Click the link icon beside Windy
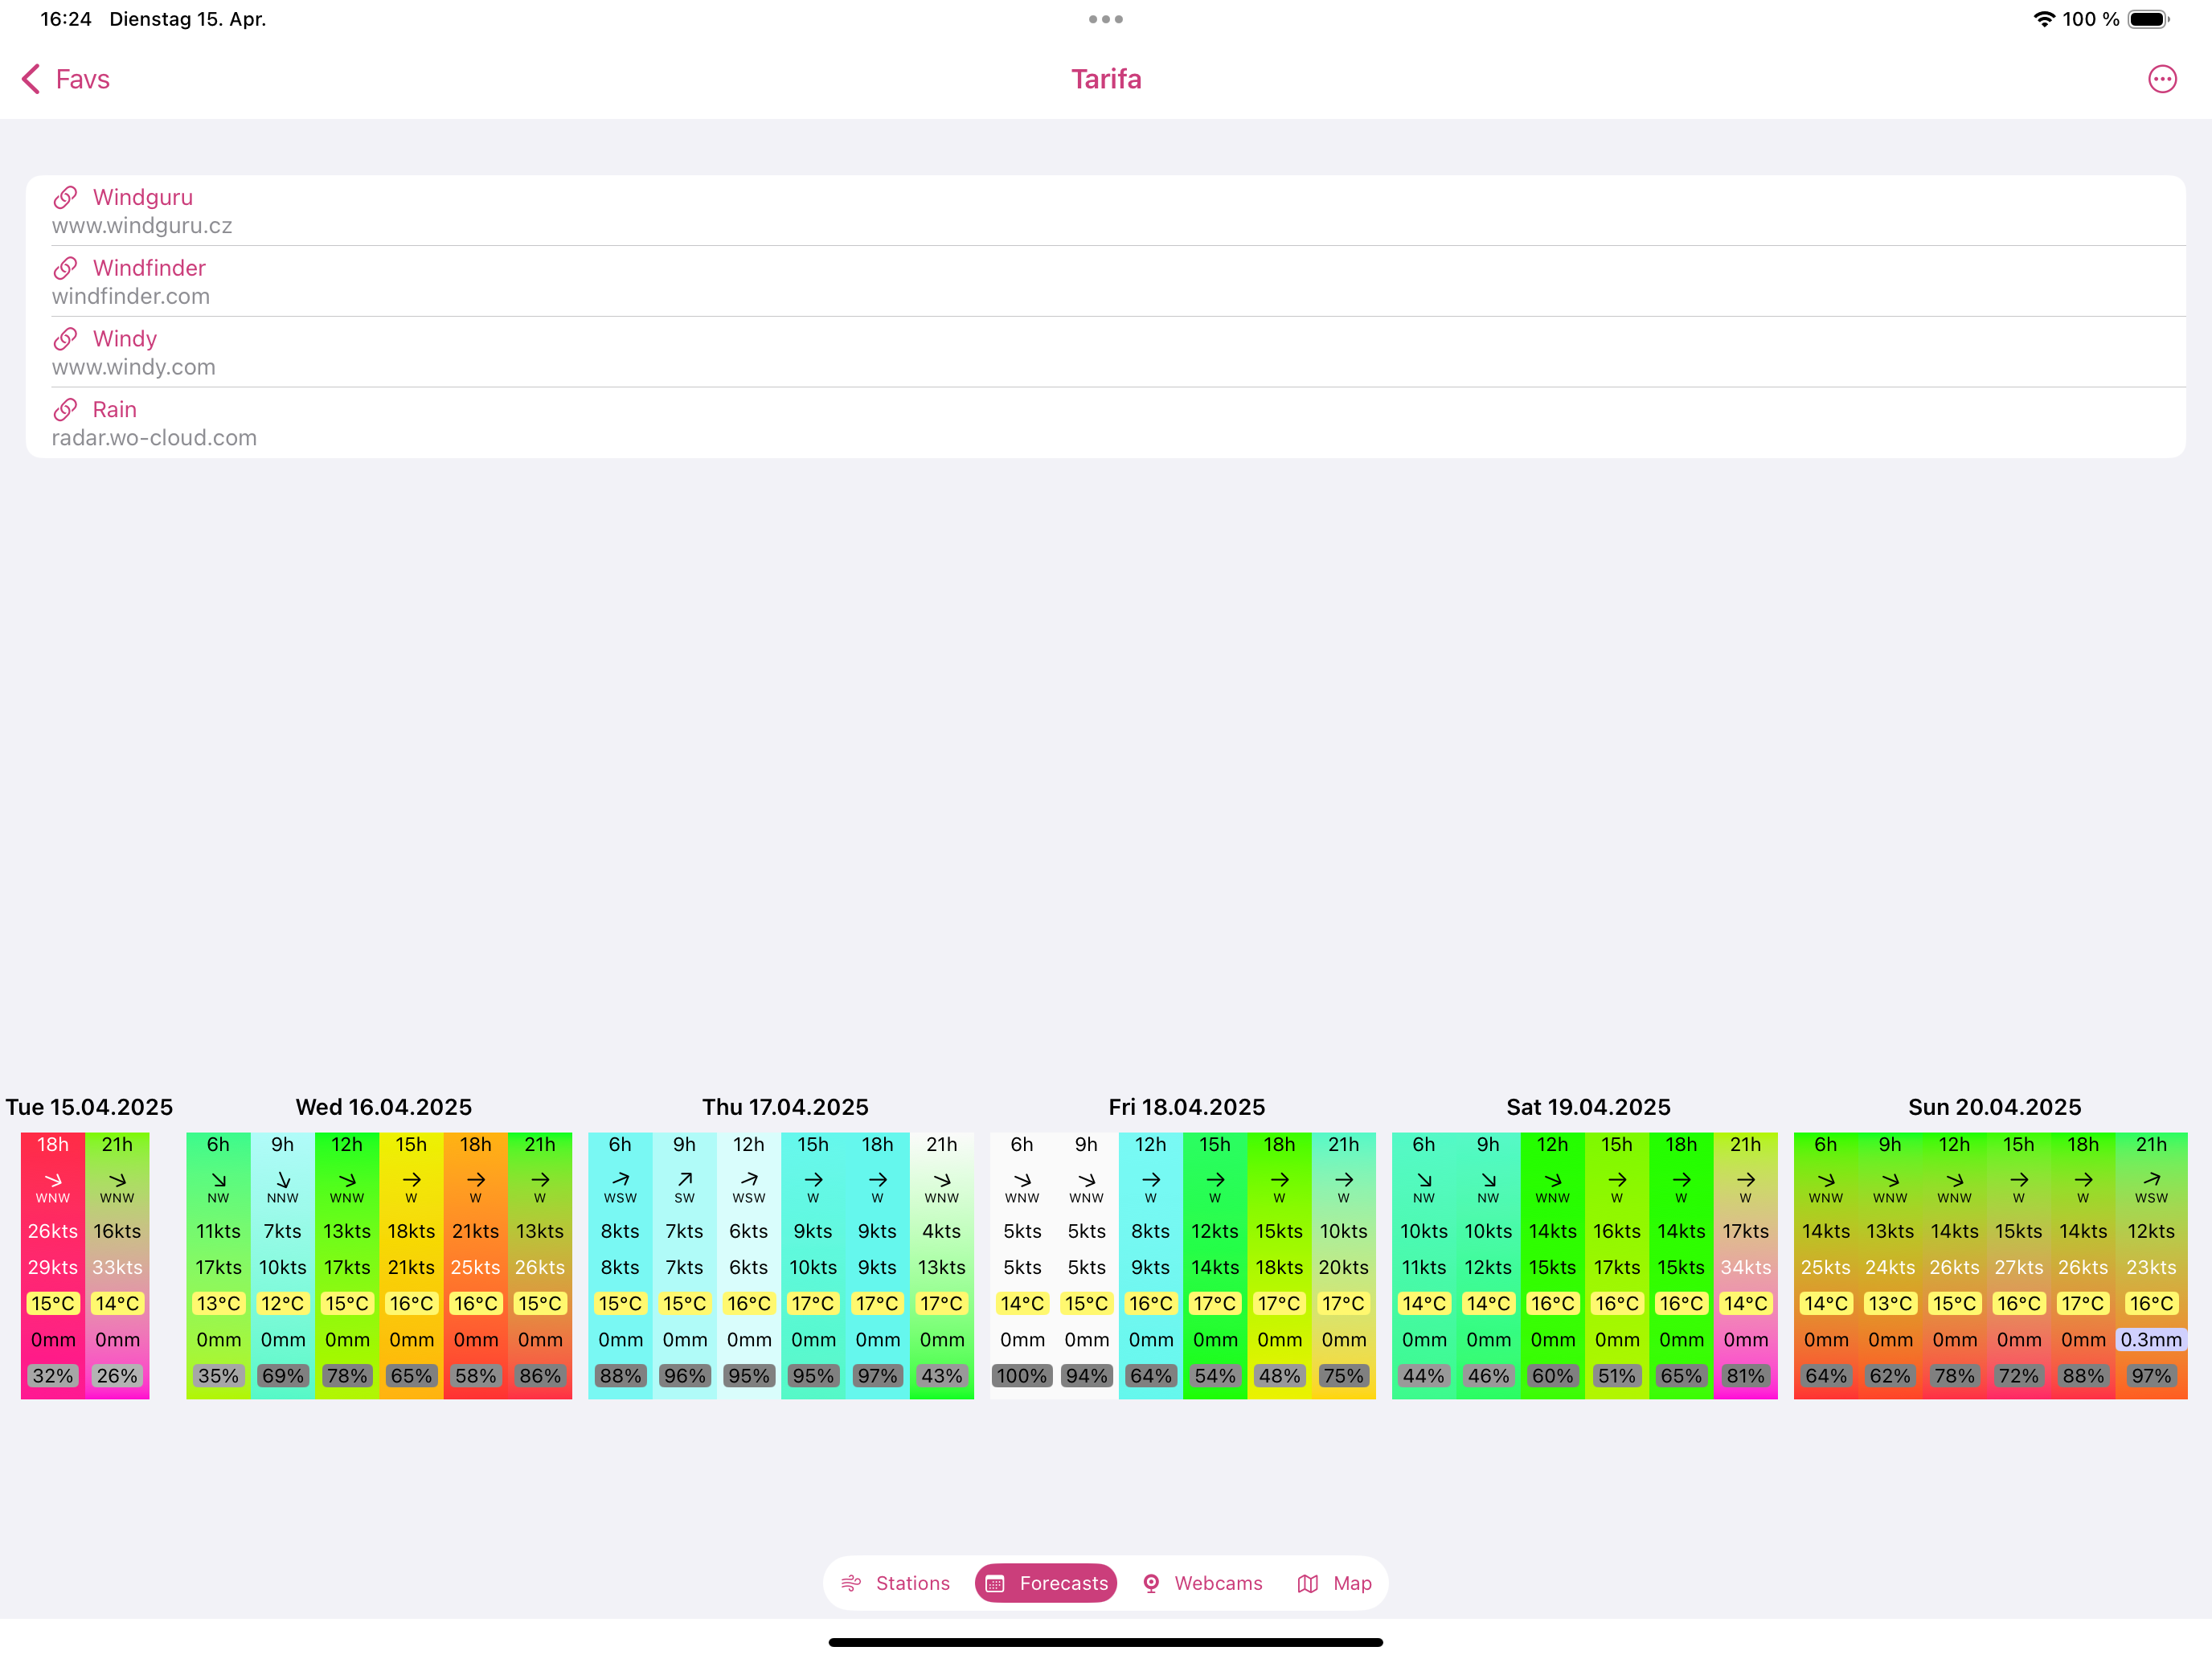Screen dimensions: 2212x1659 66,339
